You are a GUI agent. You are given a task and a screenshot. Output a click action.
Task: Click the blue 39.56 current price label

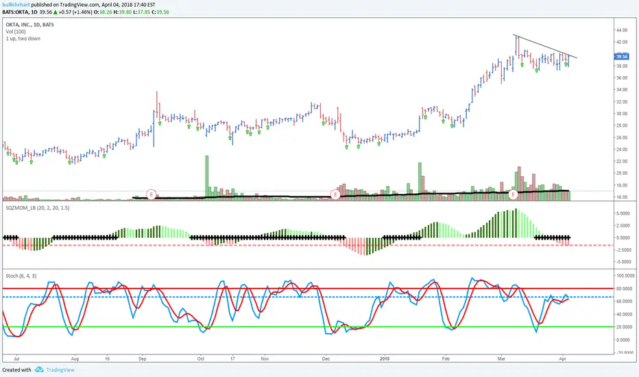[621, 57]
